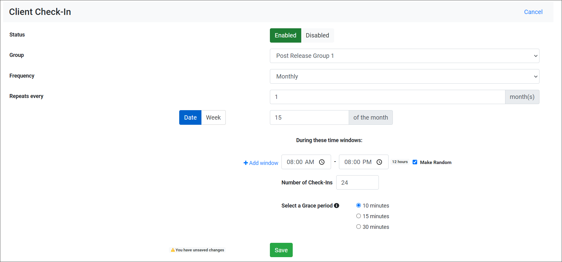562x262 pixels.
Task: Choose the 10 minutes grace period
Action: [358, 205]
